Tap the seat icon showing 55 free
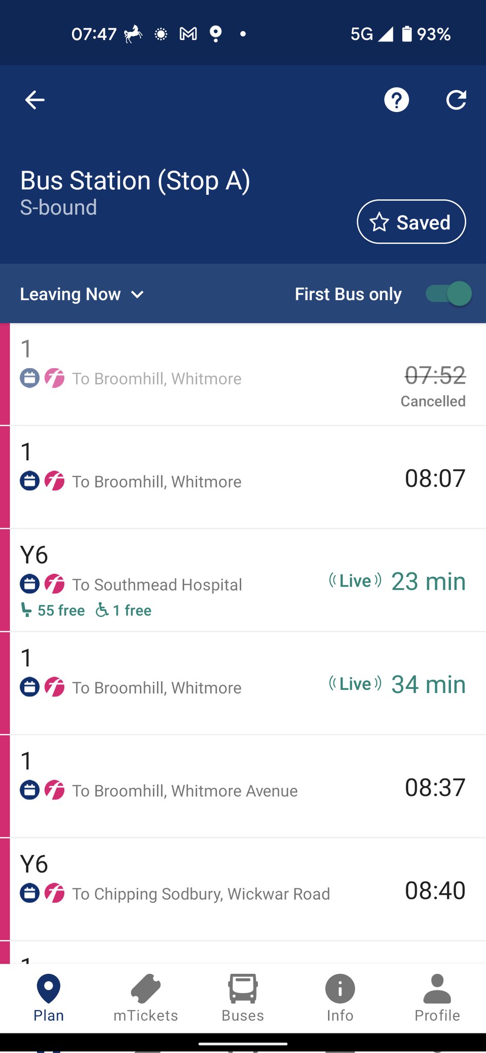This screenshot has width=486, height=1053. pyautogui.click(x=26, y=610)
